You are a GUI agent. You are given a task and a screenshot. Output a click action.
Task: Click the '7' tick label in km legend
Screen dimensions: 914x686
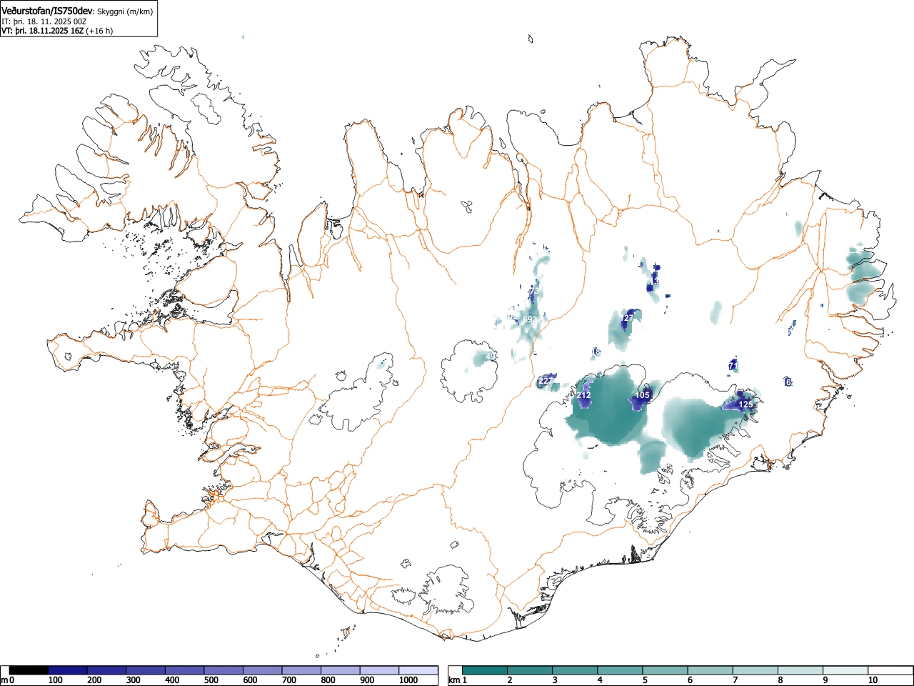click(x=735, y=680)
